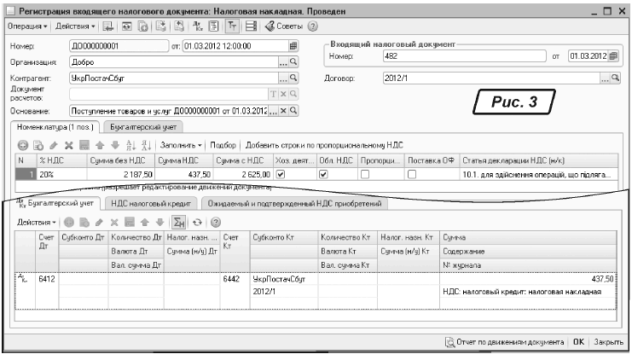Click the add row icon in Номенклатура toolbar

(x=23, y=144)
